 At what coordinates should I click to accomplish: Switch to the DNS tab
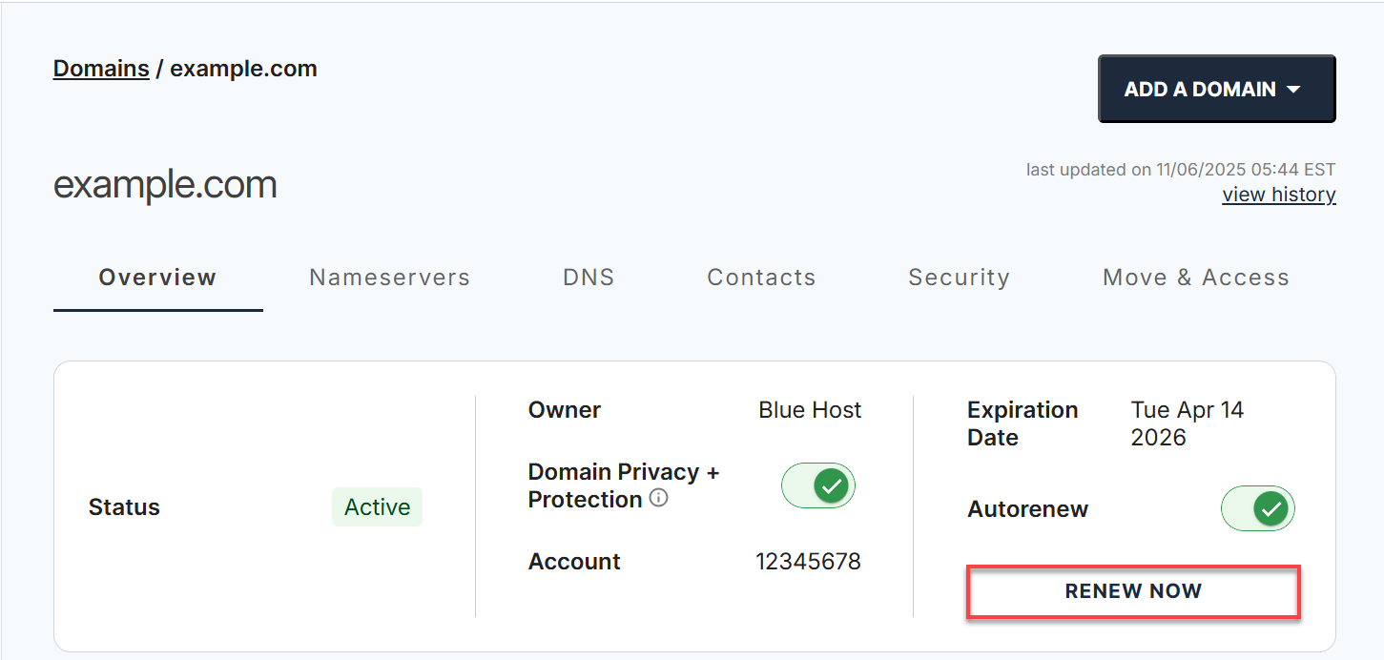(x=588, y=278)
